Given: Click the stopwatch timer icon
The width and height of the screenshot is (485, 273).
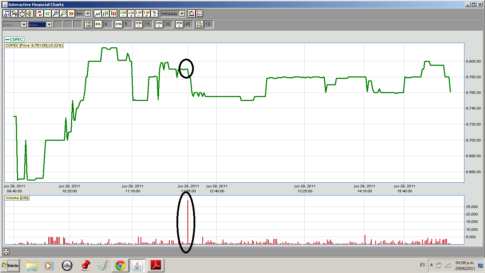Looking at the screenshot, I should [x=22, y=14].
